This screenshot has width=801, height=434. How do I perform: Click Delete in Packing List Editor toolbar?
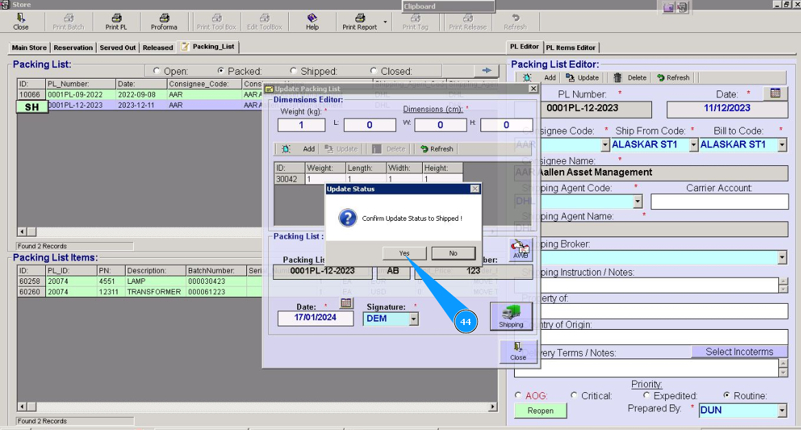point(630,77)
